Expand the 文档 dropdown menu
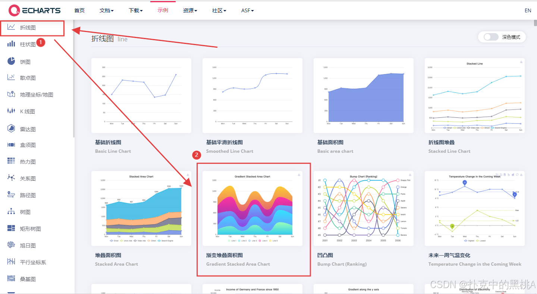The height and width of the screenshot is (294, 537). click(106, 10)
